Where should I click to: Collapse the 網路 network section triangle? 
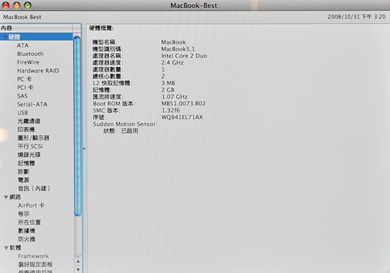coord(6,197)
